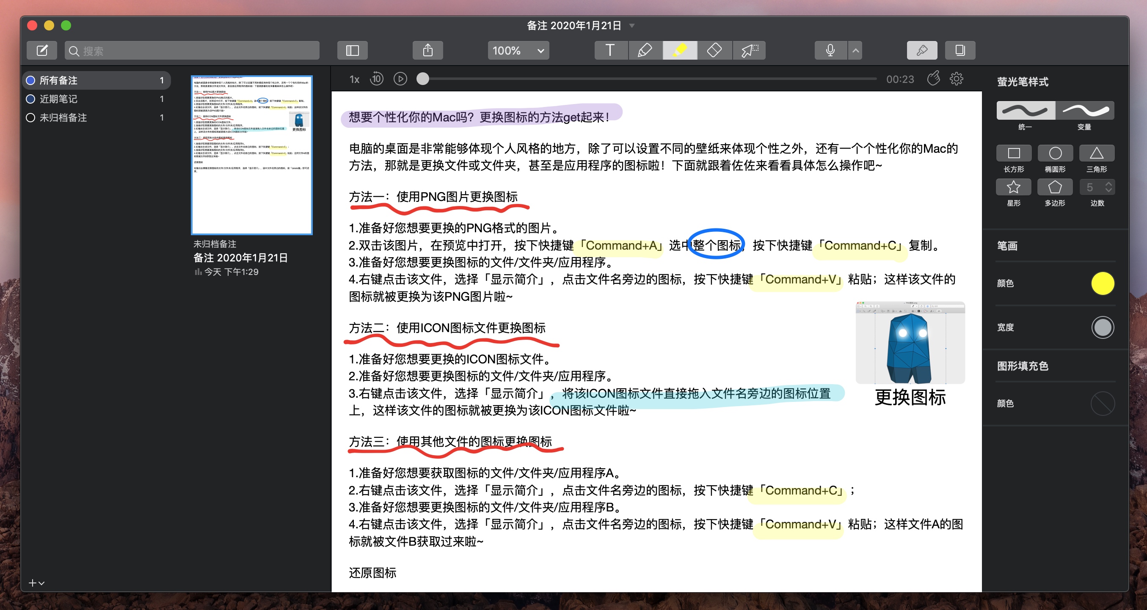Open the share menu
The image size is (1147, 610).
(427, 50)
